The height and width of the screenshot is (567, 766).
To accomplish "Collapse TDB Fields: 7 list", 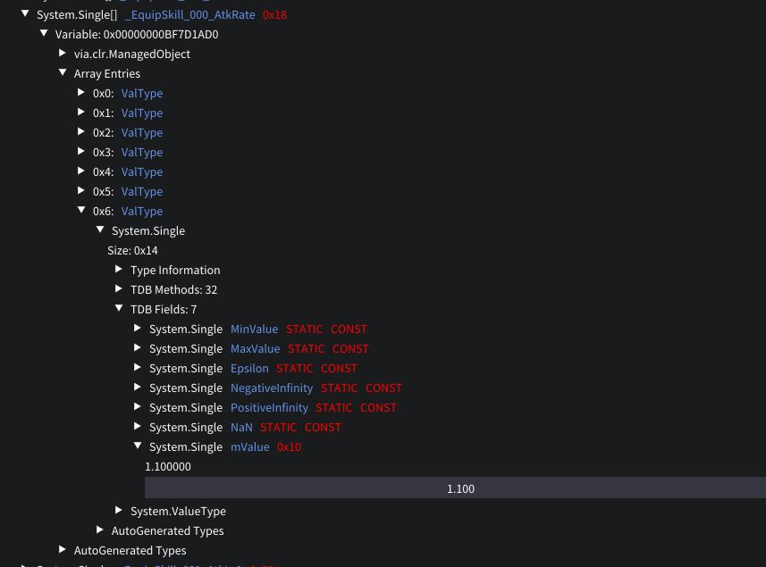I will pos(119,309).
